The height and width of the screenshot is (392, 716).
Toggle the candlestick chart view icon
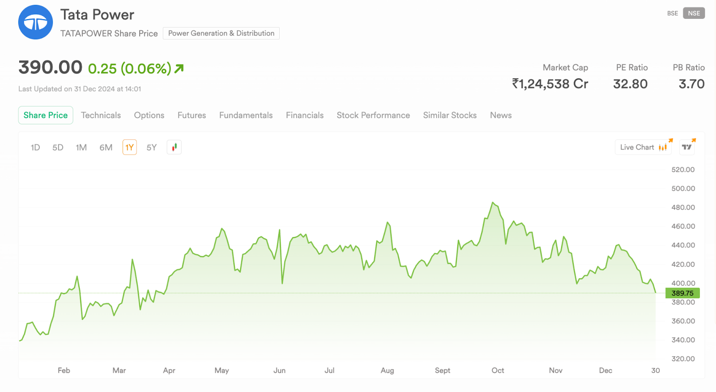click(x=174, y=147)
